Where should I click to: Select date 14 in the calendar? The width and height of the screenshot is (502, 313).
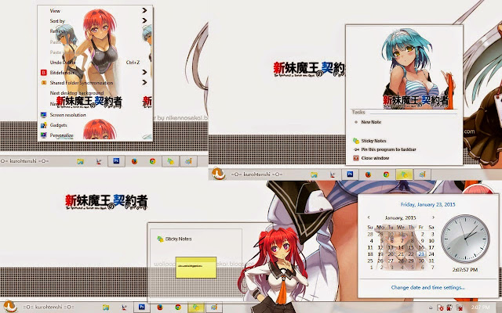pos(401,247)
